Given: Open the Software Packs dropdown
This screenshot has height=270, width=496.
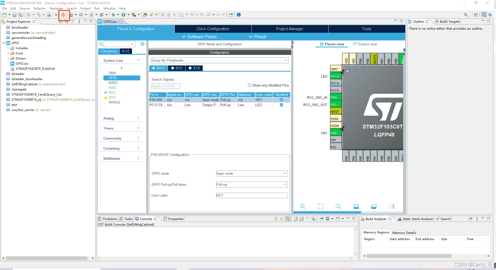Looking at the screenshot, I should [199, 37].
